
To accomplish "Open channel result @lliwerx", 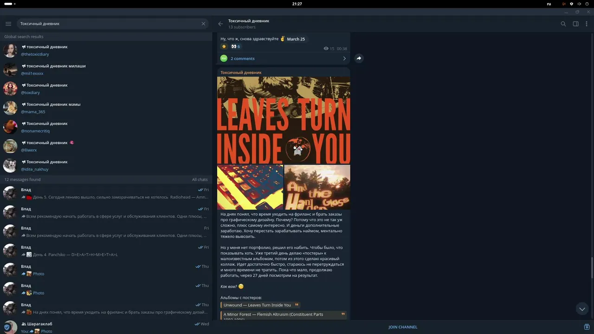I will point(106,146).
